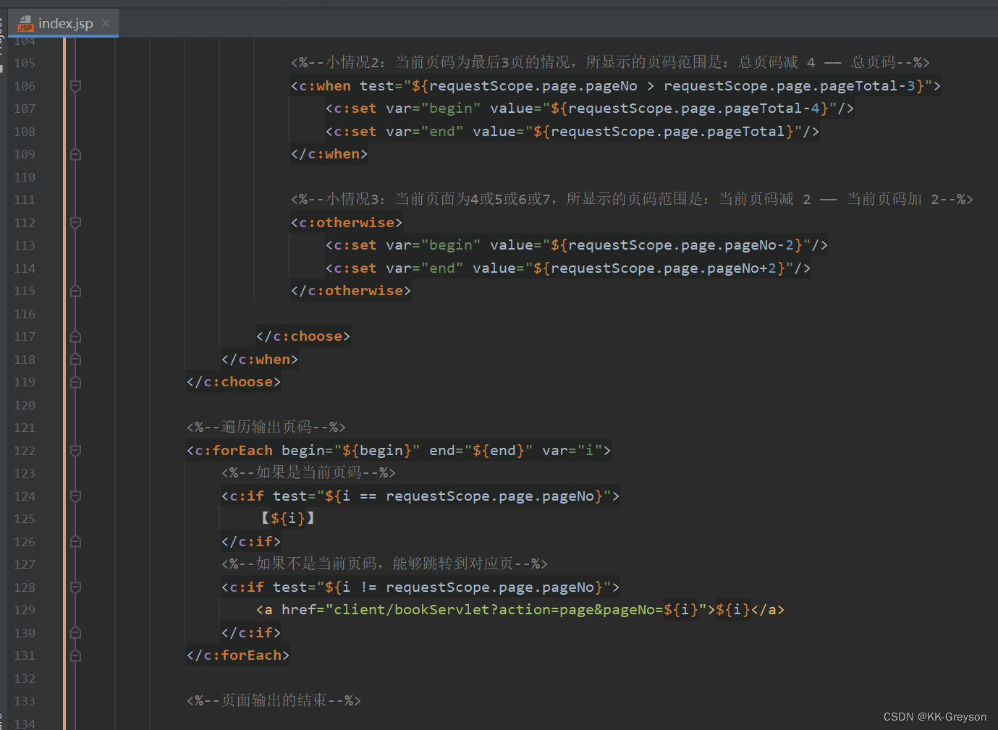Screen dimensions: 998x730
Task: Collapse the c:if block at line 124
Action: click(x=75, y=496)
